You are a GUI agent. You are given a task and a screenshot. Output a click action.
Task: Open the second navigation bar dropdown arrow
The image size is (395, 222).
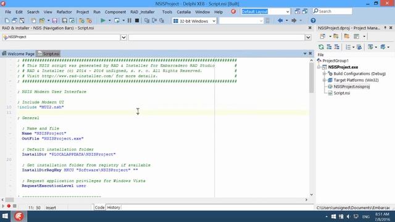(308, 37)
